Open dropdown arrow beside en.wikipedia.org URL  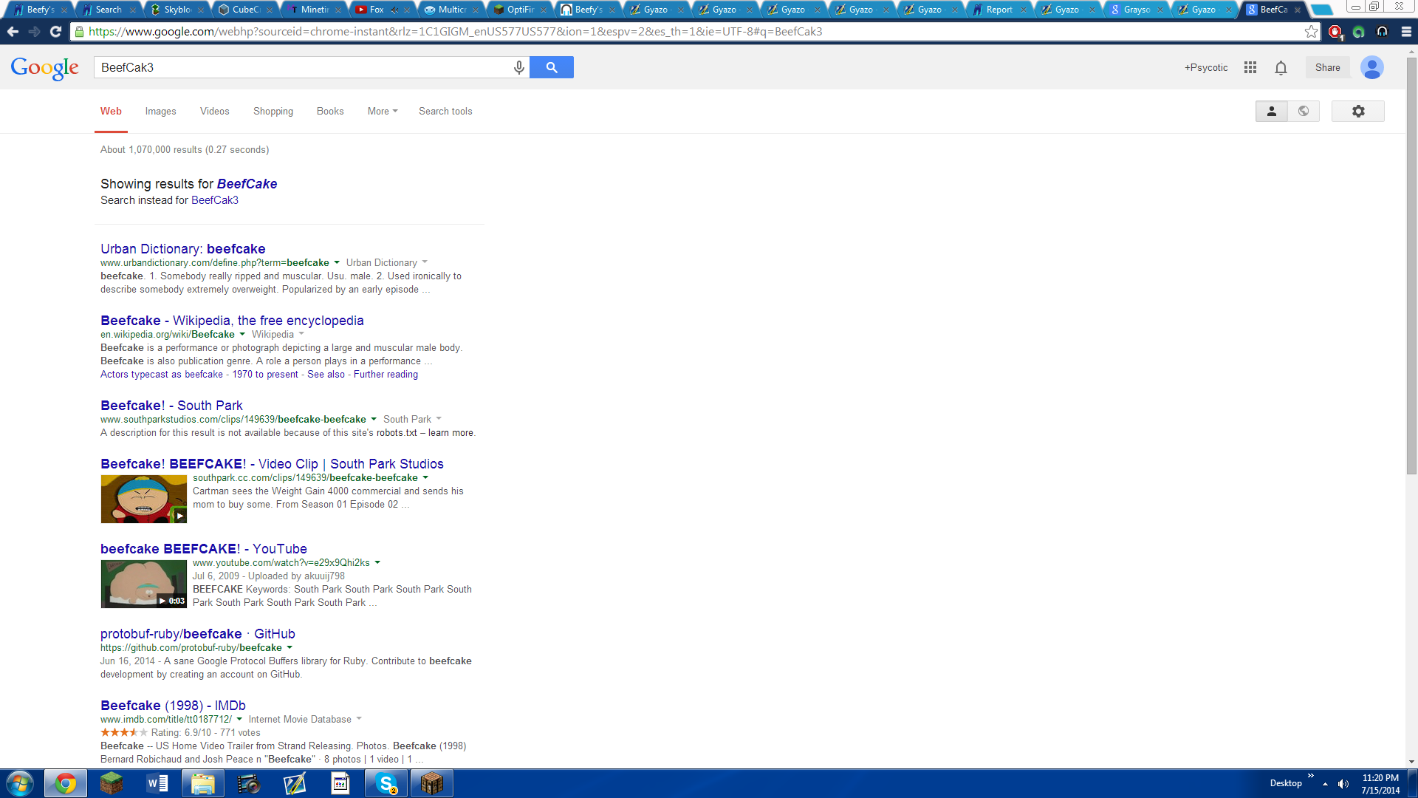point(242,334)
